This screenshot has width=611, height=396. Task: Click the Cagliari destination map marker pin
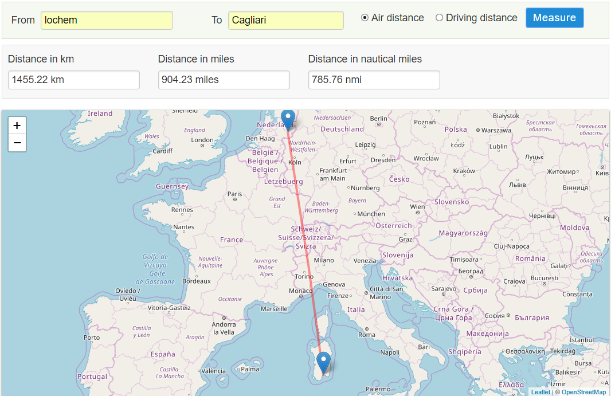(324, 362)
